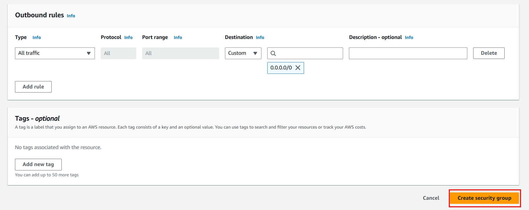The height and width of the screenshot is (210, 529).
Task: Click the Tags - optional heading
Action: point(37,119)
